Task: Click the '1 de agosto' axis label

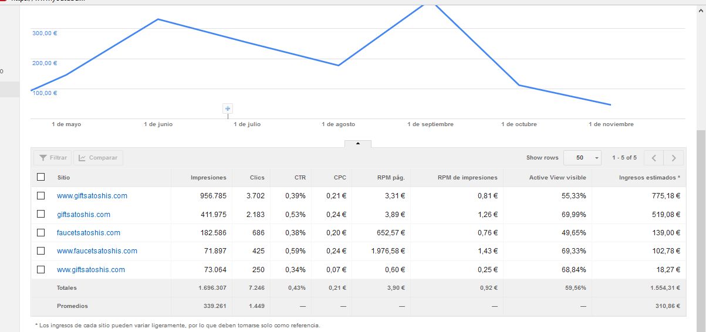Action: tap(338, 124)
